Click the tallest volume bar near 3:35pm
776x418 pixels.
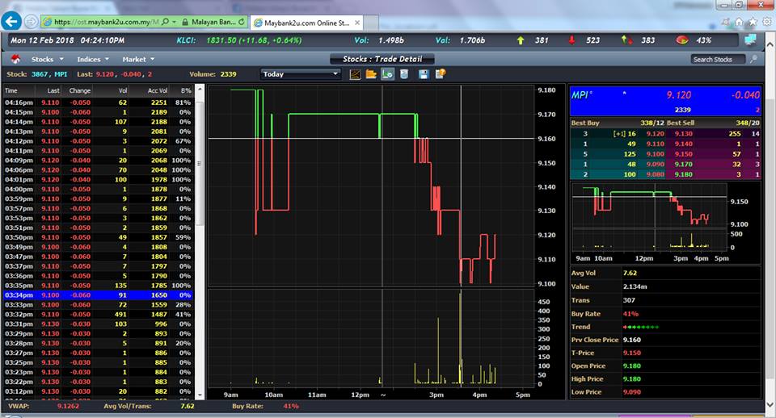tap(461, 337)
